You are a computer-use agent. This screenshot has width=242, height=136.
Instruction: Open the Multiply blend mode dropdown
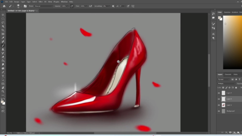coord(226,83)
